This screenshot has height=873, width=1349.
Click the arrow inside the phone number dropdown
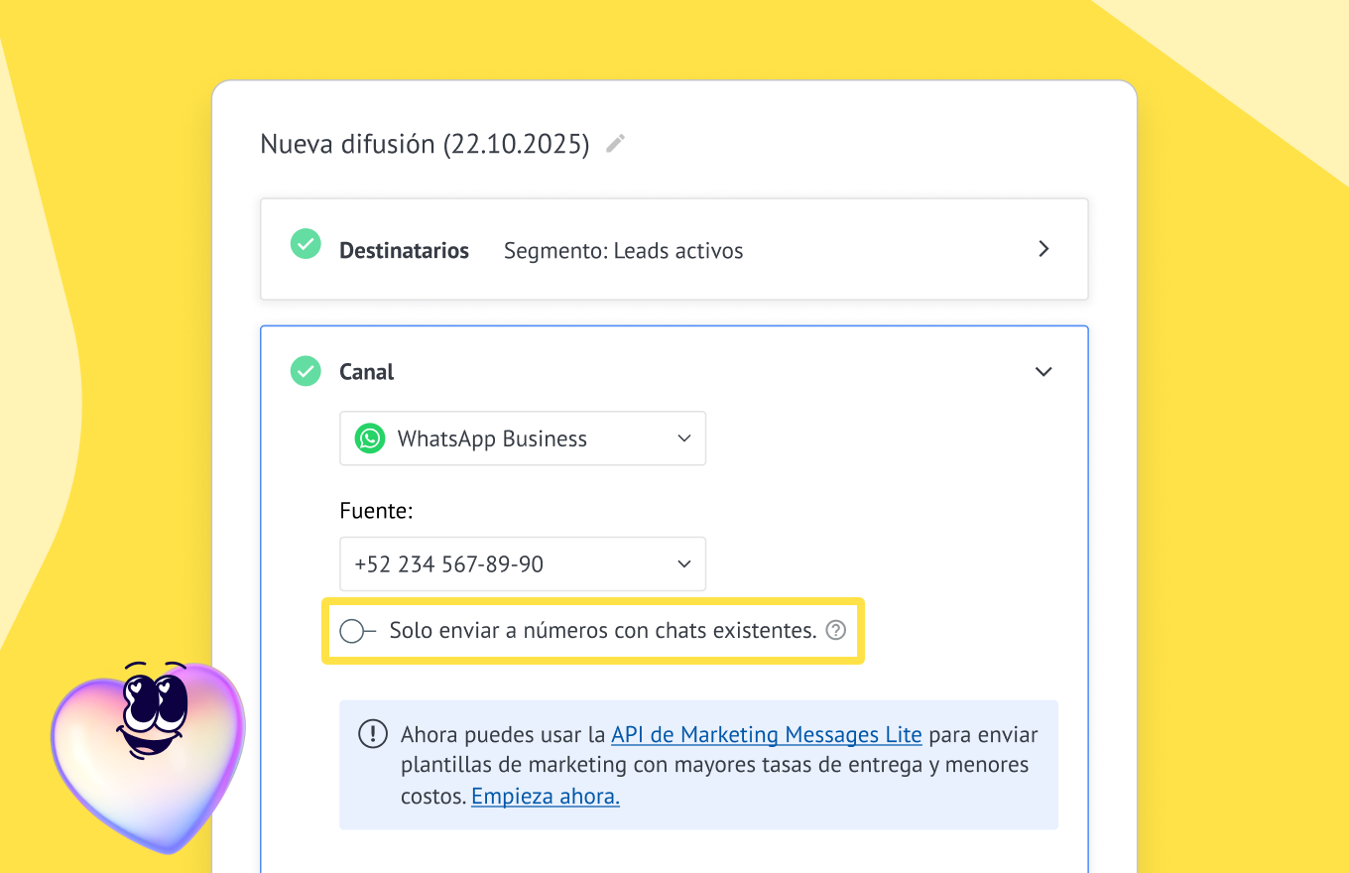coord(684,564)
